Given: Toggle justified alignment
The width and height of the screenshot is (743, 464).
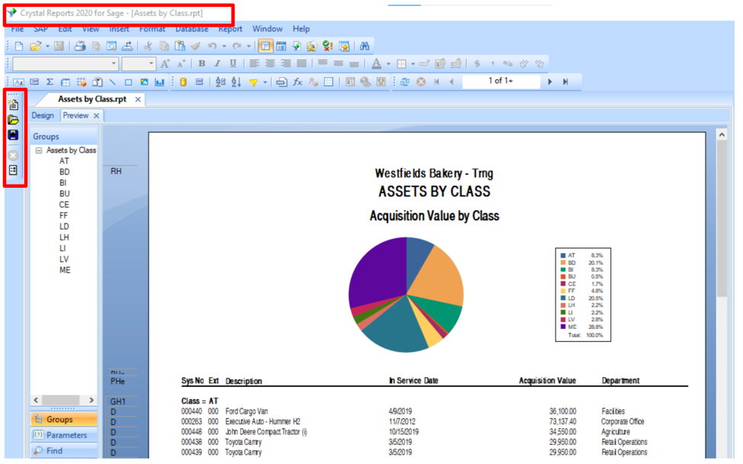Looking at the screenshot, I should 301,63.
